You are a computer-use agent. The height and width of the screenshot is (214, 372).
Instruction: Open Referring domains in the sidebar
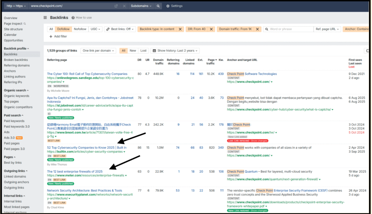17,66
